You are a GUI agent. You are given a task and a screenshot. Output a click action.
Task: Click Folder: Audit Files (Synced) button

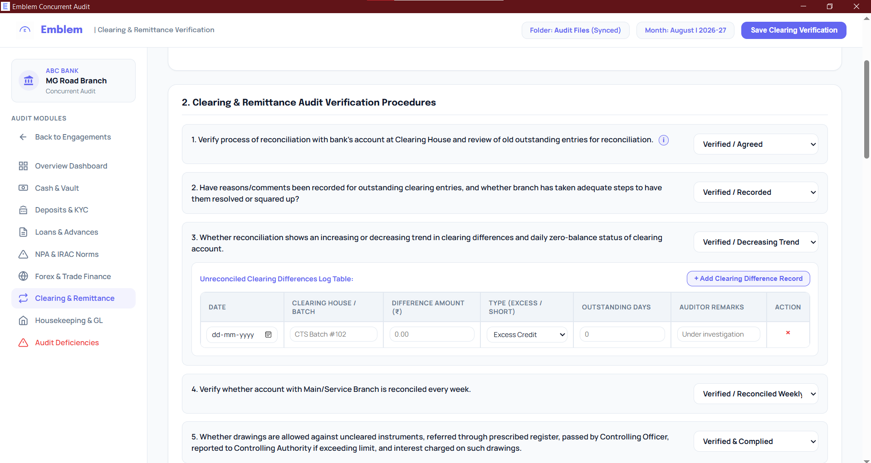pyautogui.click(x=575, y=30)
